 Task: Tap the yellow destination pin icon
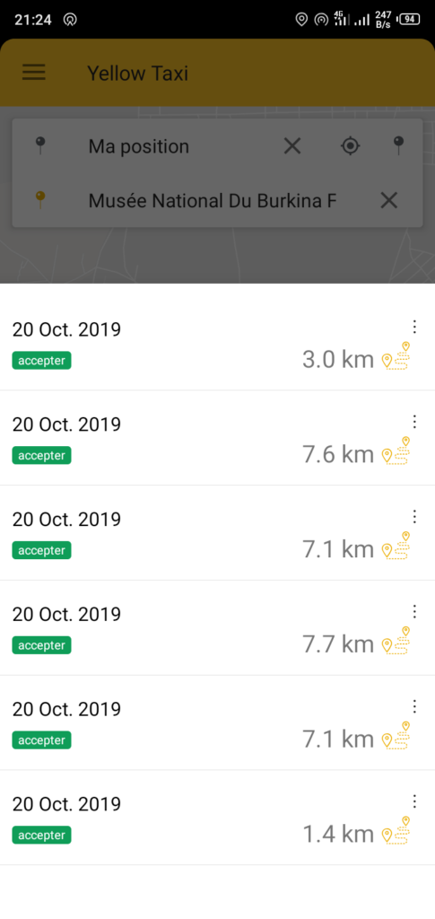tap(40, 200)
